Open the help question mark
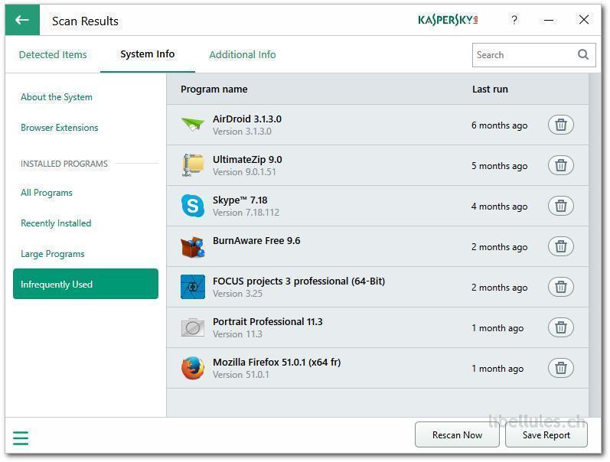Viewport: 610px width, 462px height. point(514,20)
